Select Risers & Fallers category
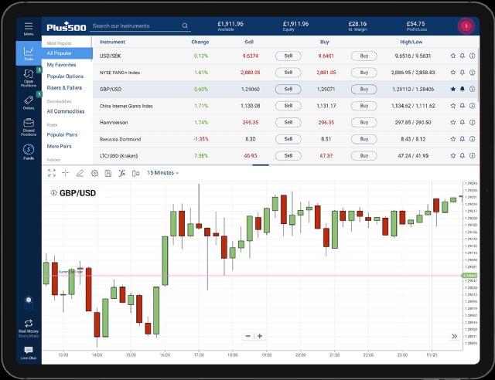The height and width of the screenshot is (380, 495). click(64, 87)
